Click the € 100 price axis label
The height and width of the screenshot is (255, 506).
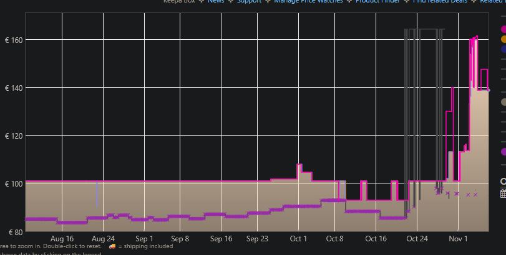pos(14,183)
